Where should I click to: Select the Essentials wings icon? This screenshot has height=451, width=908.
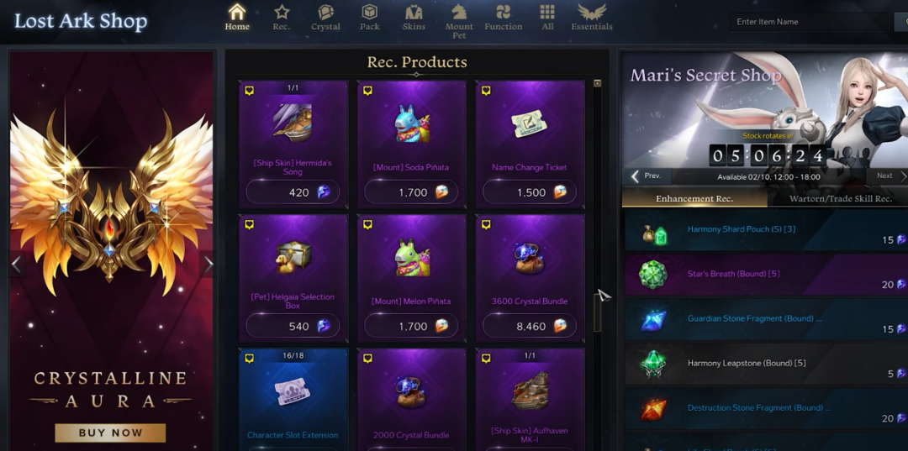(x=592, y=12)
